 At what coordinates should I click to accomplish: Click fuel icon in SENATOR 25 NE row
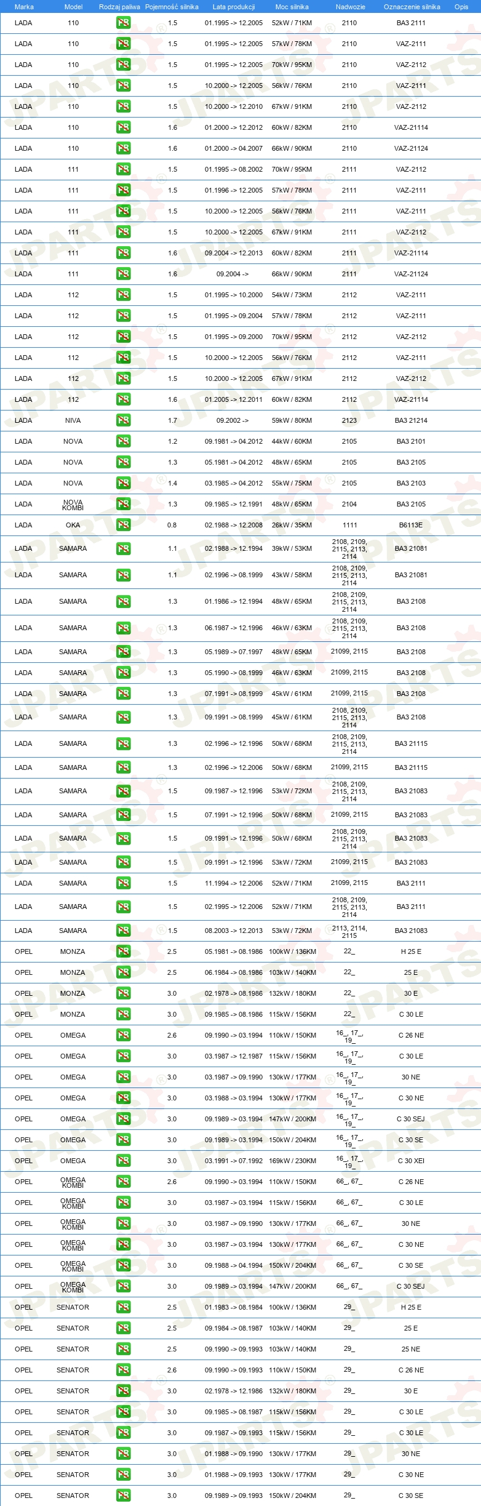point(123,1349)
